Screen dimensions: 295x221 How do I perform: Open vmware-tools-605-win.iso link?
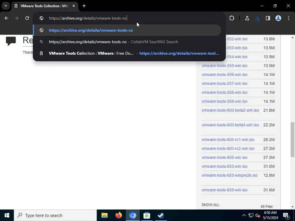point(224,157)
